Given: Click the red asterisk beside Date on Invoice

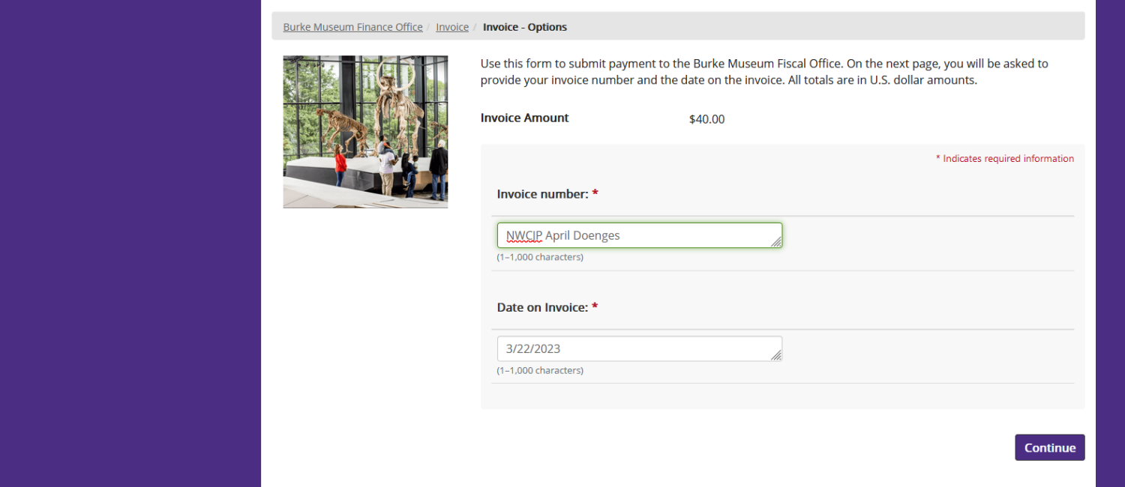Looking at the screenshot, I should (595, 307).
